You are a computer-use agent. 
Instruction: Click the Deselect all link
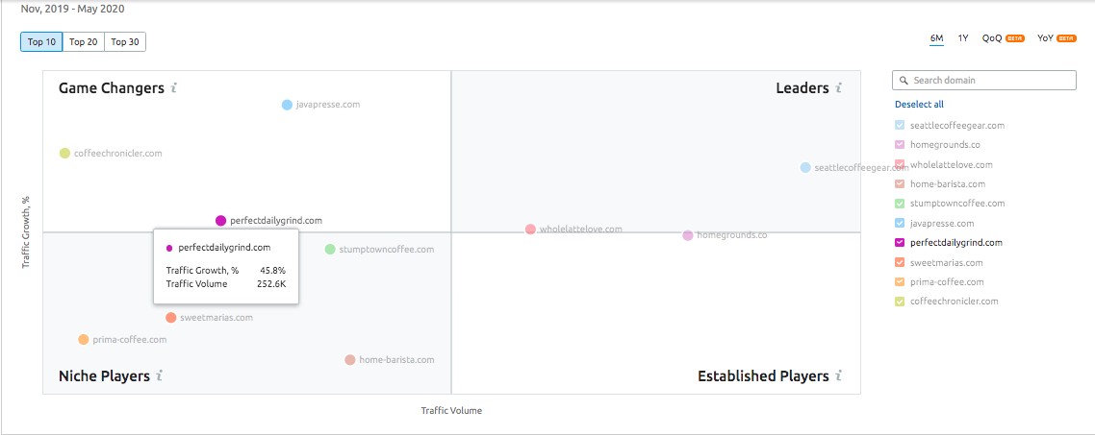tap(919, 105)
